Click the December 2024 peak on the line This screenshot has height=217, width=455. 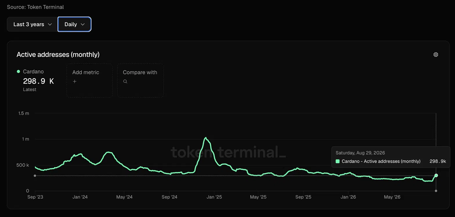206,138
